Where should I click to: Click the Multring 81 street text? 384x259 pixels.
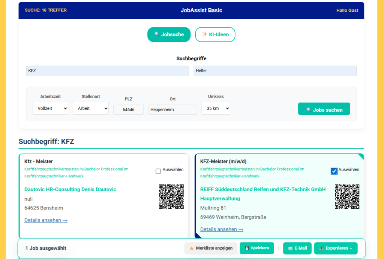click(213, 208)
